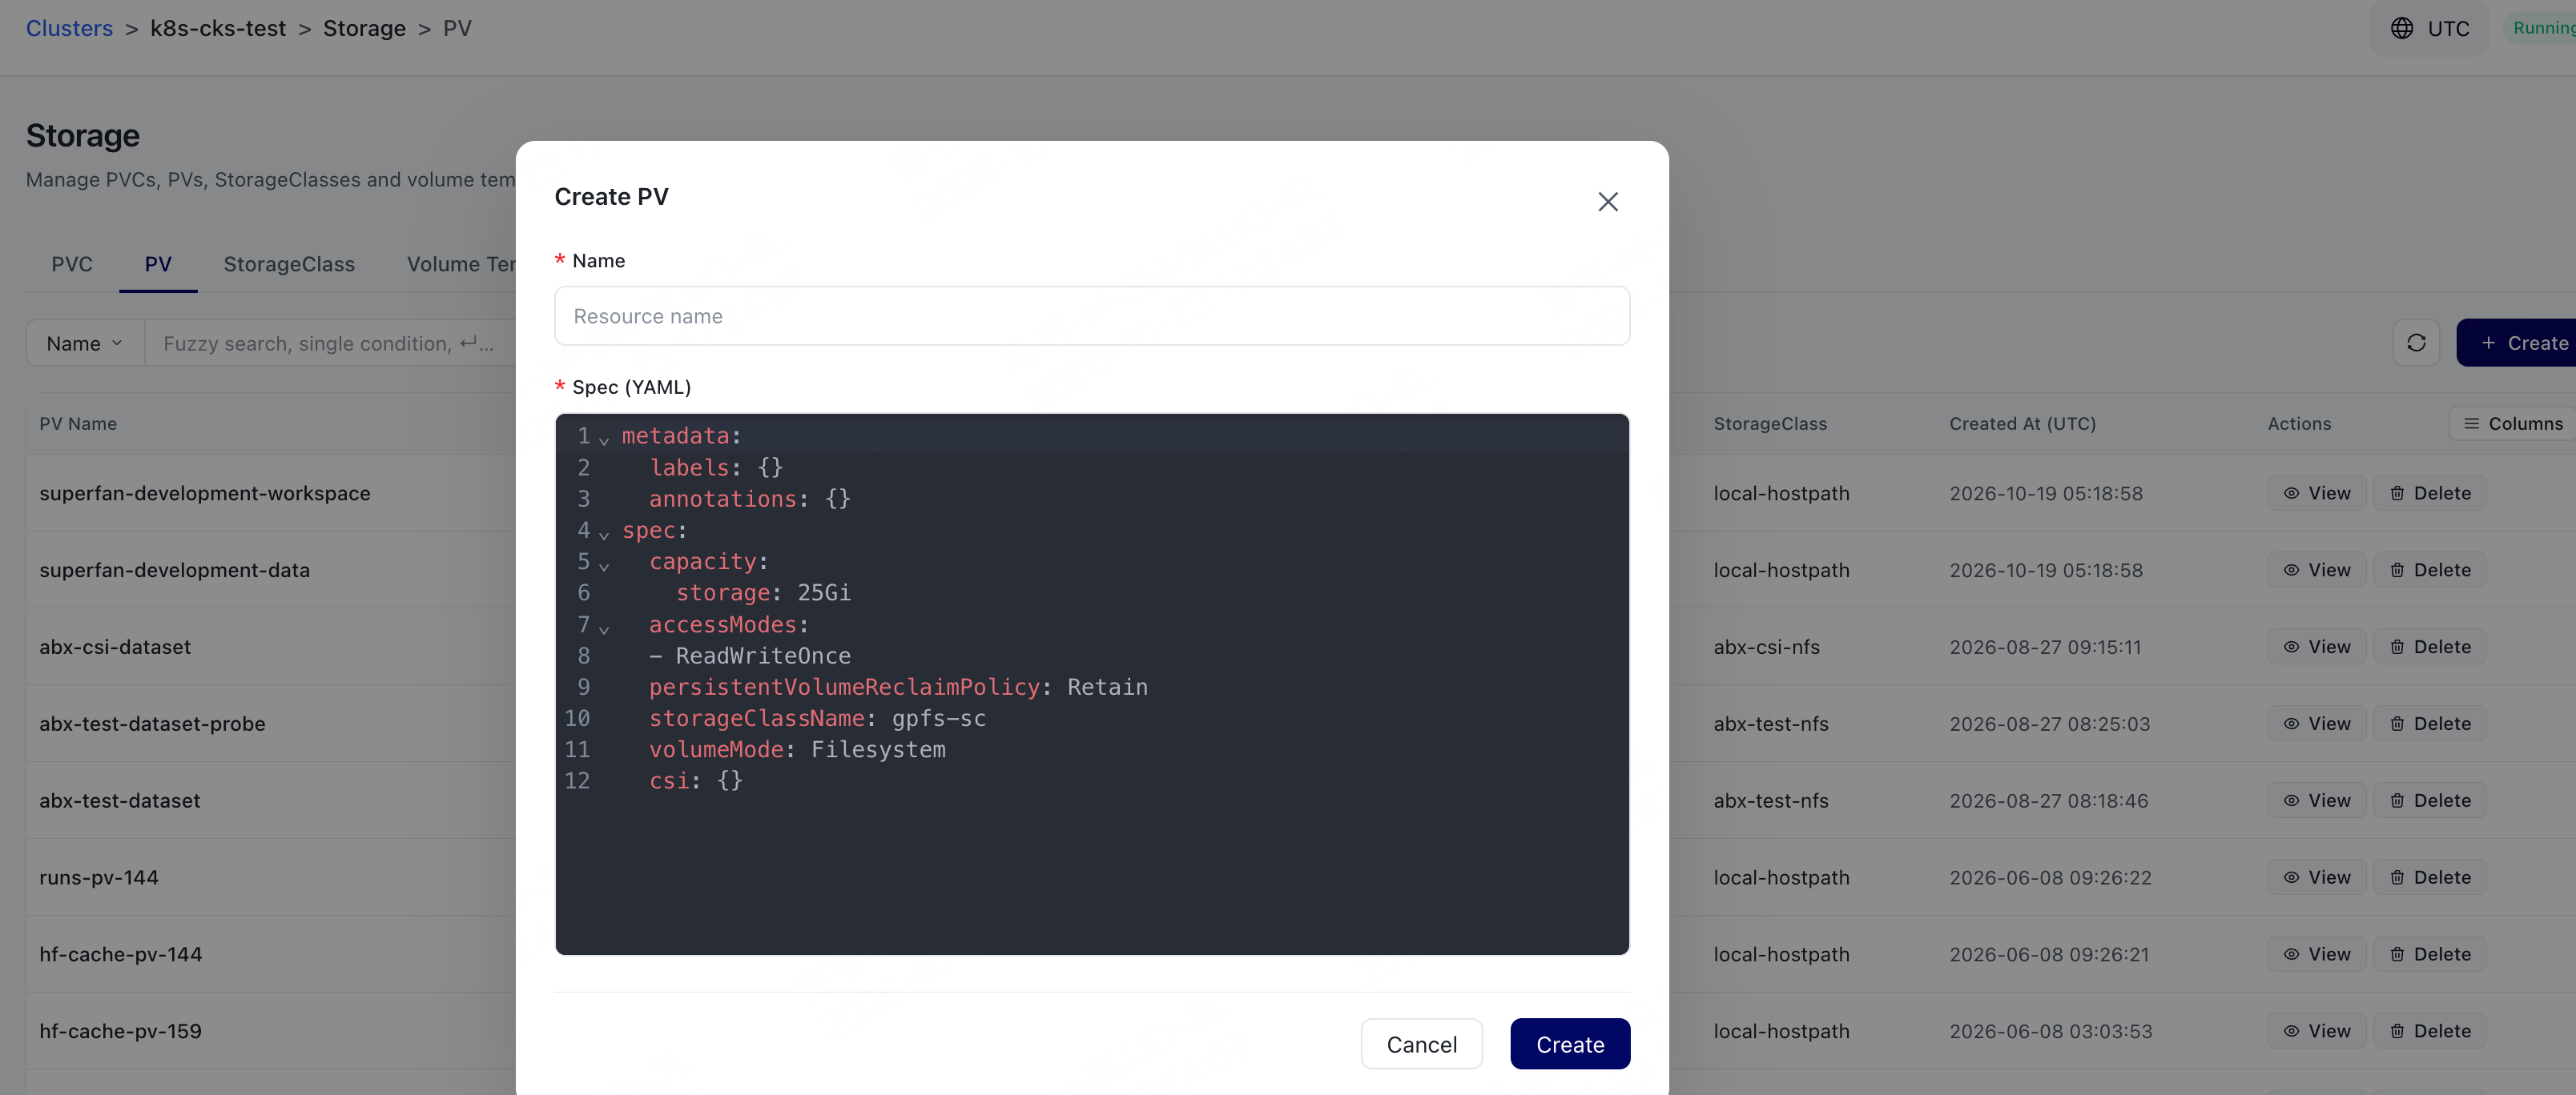Open the Columns selector

tap(2512, 423)
